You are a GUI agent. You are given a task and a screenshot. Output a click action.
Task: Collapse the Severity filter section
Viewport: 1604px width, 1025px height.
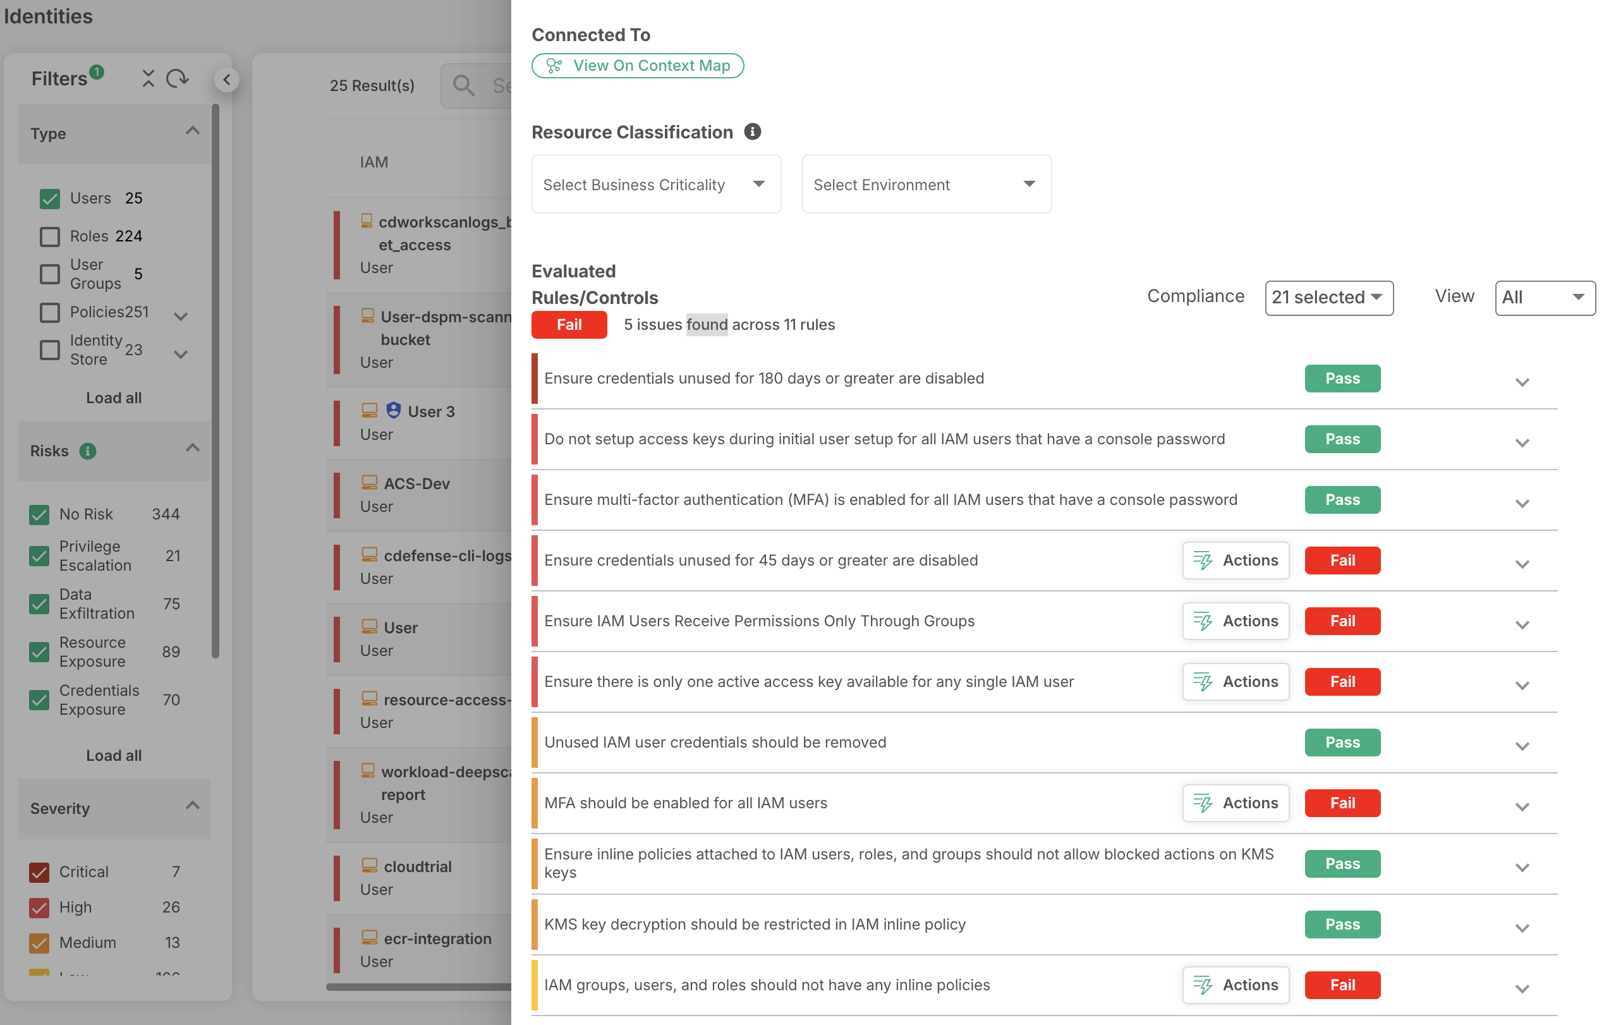(x=192, y=806)
